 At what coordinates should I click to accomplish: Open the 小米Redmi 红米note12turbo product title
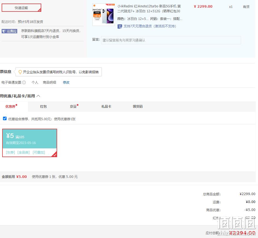click(149, 8)
